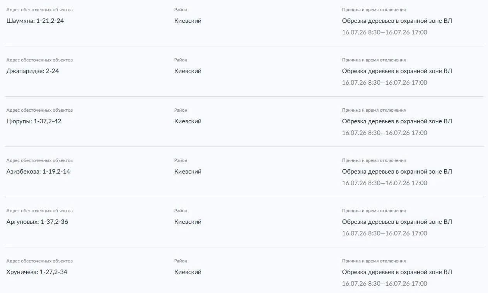
Task: Select the Хруничева: 1-27,2-34 address
Action: pos(37,272)
